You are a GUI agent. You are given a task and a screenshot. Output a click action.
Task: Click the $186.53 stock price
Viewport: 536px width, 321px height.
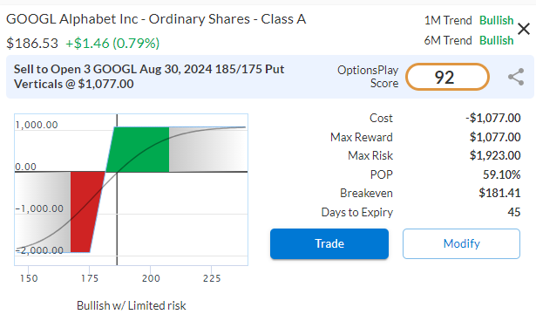[x=32, y=44]
